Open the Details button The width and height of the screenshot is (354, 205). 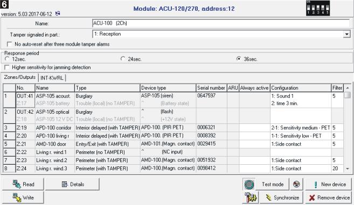click(72, 184)
